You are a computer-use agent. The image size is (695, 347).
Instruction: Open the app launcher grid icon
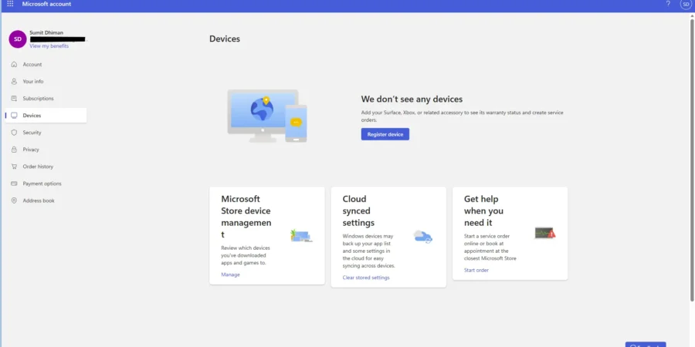coord(10,4)
